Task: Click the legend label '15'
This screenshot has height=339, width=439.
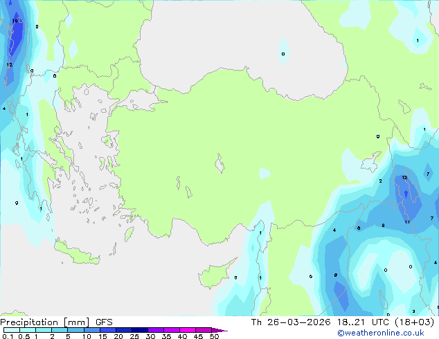Action: [102, 336]
